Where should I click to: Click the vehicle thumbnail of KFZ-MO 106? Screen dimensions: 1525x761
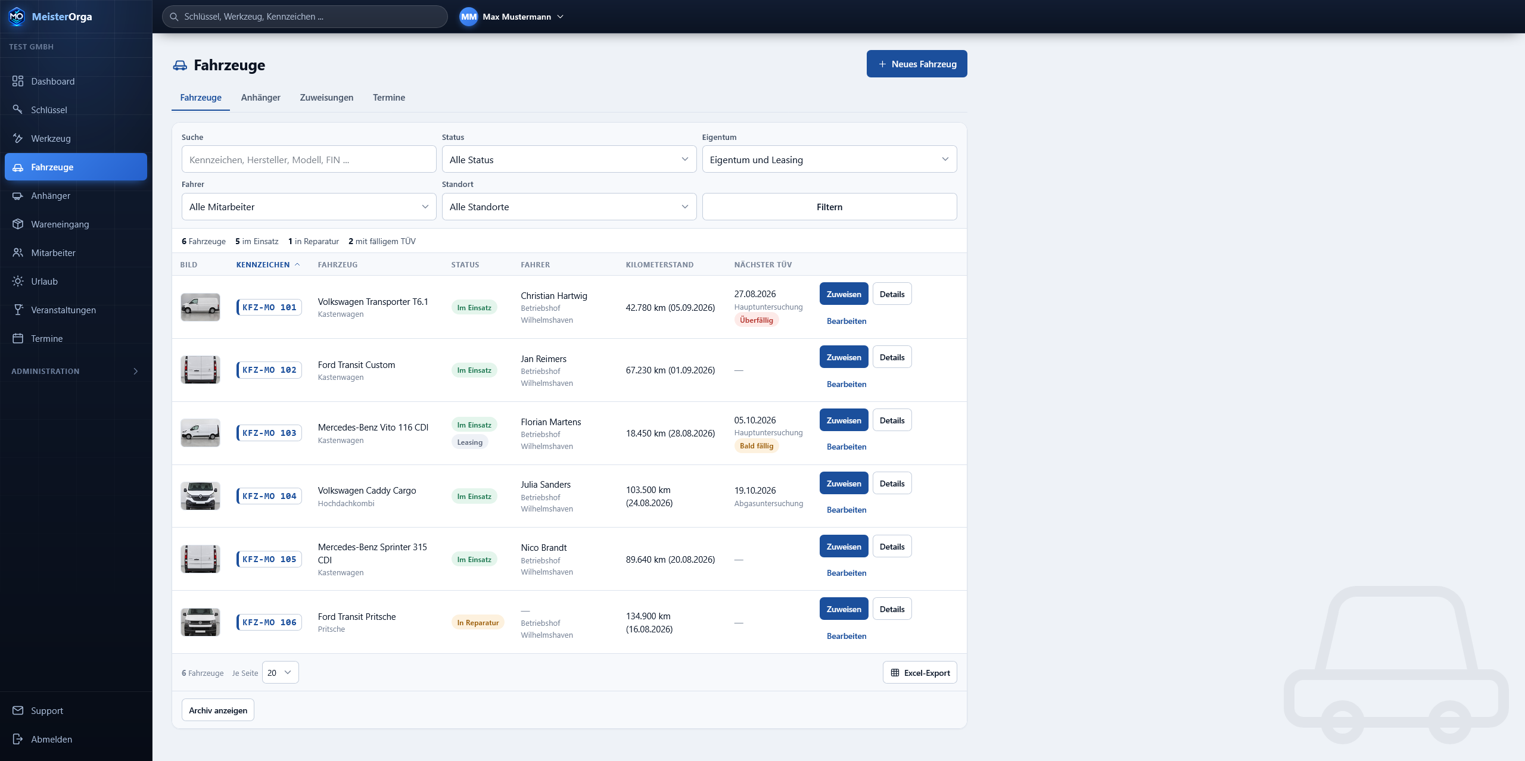point(200,622)
